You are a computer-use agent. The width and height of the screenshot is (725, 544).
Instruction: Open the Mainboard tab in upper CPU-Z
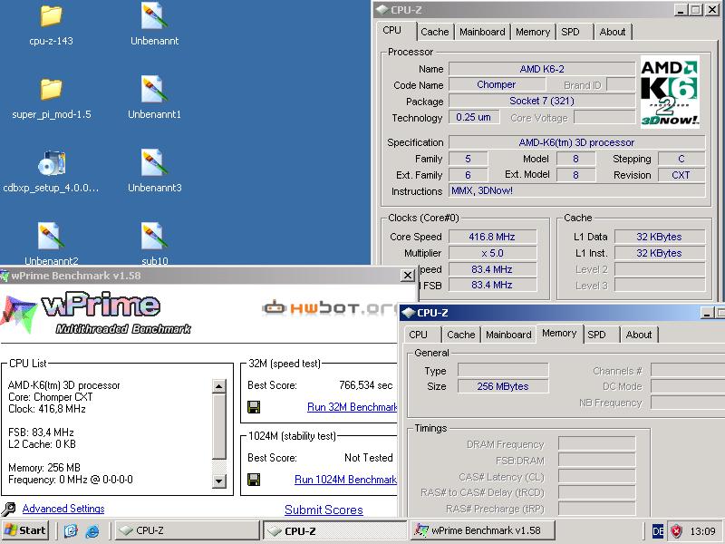click(482, 32)
